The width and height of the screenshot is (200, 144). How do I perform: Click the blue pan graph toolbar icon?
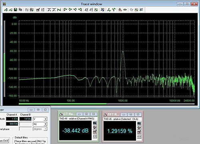click(102, 10)
